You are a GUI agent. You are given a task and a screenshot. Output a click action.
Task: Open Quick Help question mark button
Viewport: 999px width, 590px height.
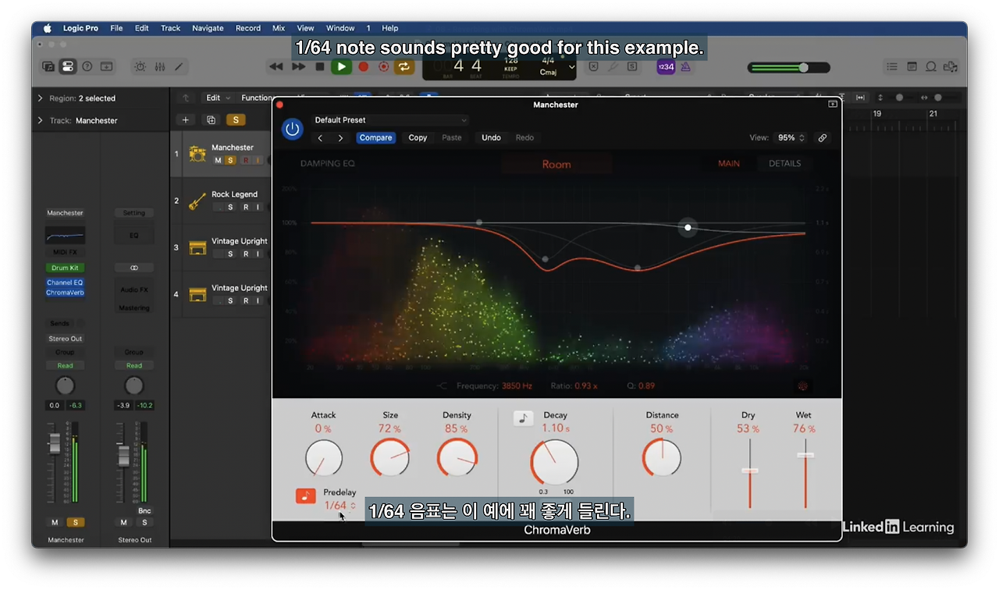(x=87, y=67)
